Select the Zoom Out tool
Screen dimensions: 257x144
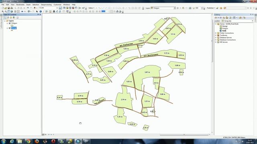pos(6,12)
